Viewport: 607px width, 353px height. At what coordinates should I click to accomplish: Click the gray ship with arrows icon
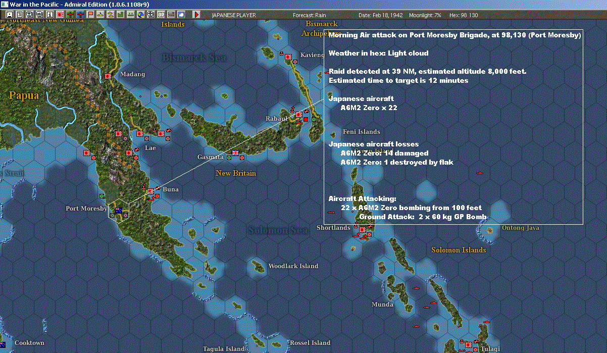tap(131, 15)
